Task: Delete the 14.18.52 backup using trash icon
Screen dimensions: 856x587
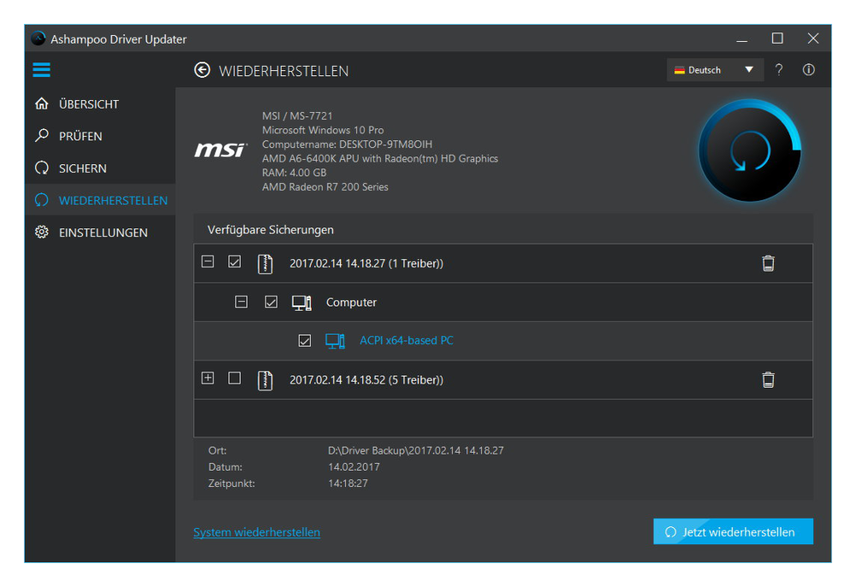Action: point(768,380)
